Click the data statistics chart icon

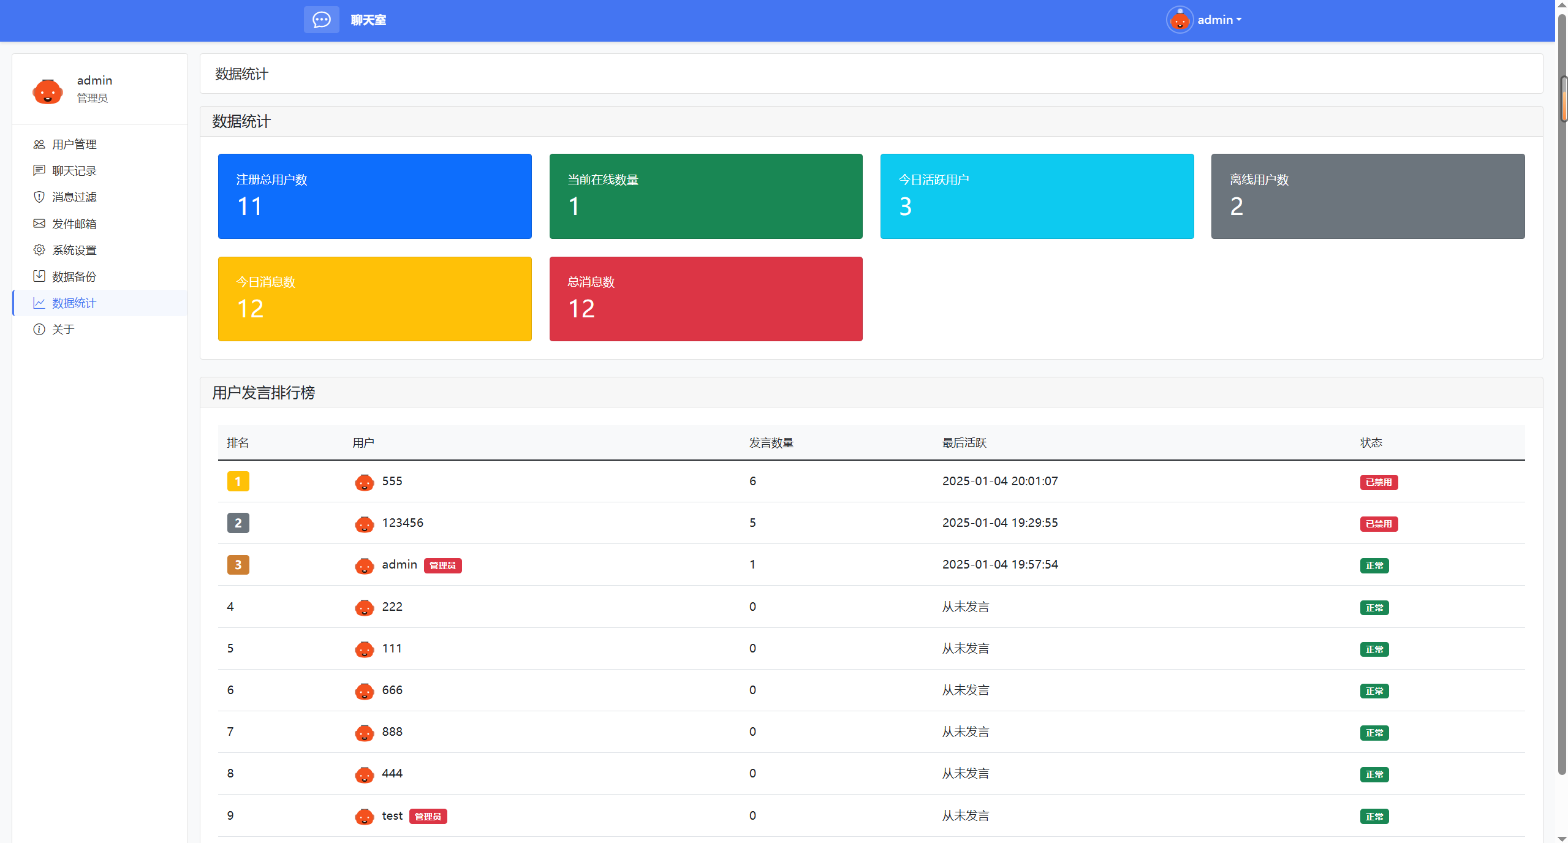coord(39,303)
